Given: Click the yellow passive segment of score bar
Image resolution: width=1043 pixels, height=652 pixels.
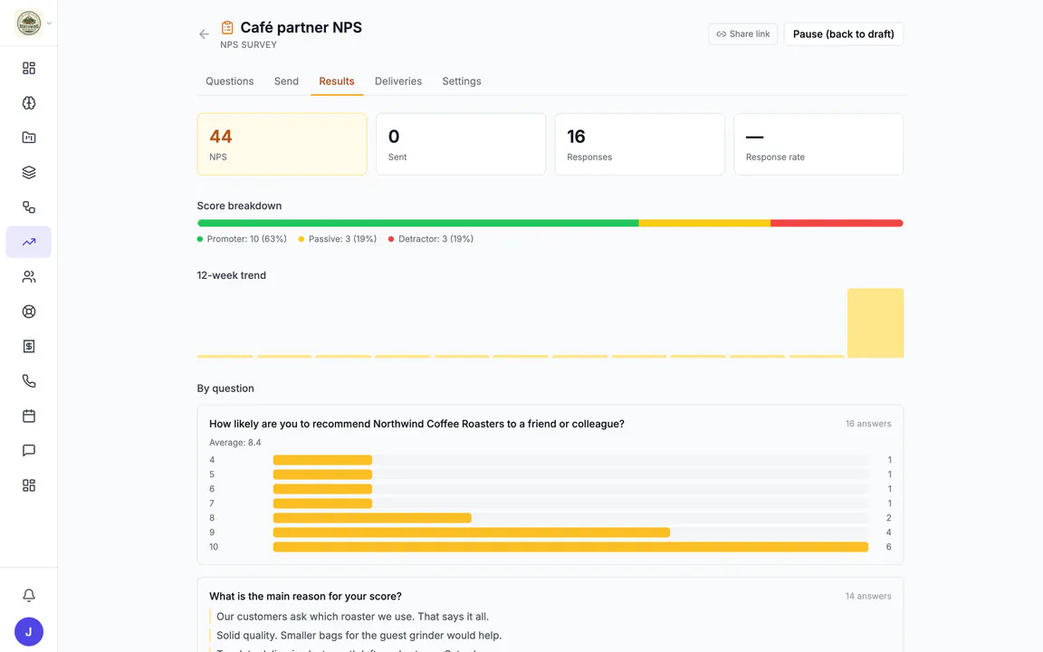Looking at the screenshot, I should click(705, 224).
